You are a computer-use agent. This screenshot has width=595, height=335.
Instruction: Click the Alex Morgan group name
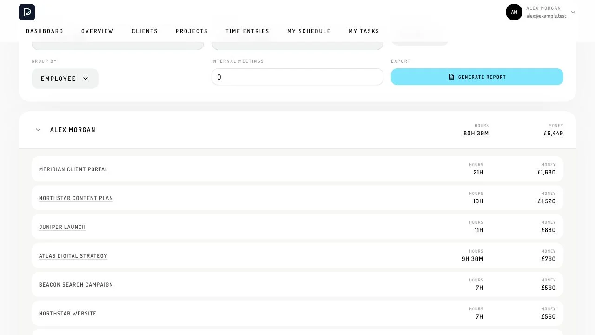tap(73, 130)
